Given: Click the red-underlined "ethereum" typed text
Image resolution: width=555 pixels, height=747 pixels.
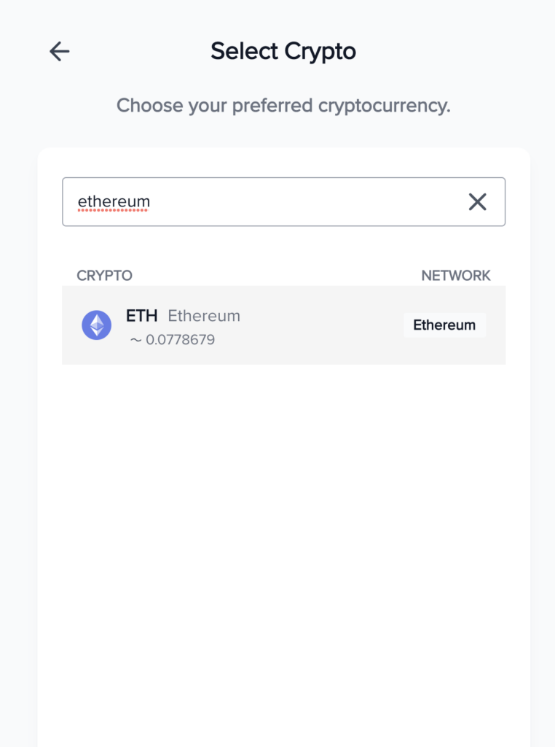Looking at the screenshot, I should click(x=114, y=202).
